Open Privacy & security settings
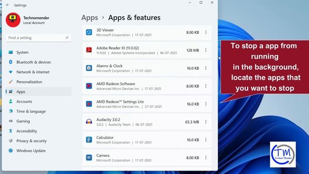The image size is (309, 174). (x=39, y=141)
